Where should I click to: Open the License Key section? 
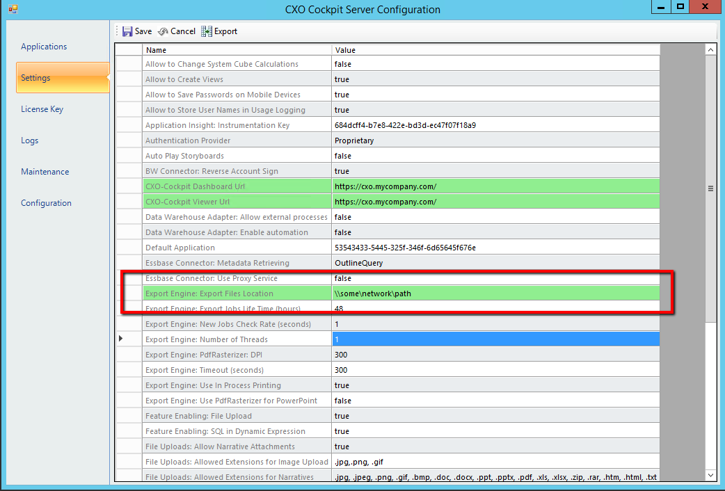(x=42, y=109)
